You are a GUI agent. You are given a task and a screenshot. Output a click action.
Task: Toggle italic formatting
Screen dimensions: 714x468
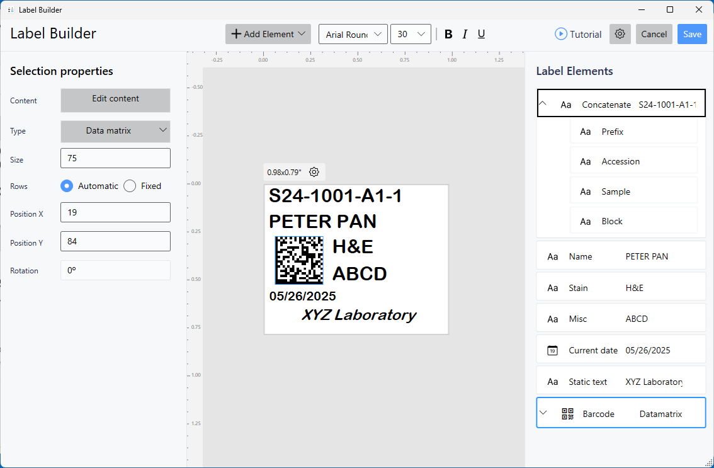(465, 34)
